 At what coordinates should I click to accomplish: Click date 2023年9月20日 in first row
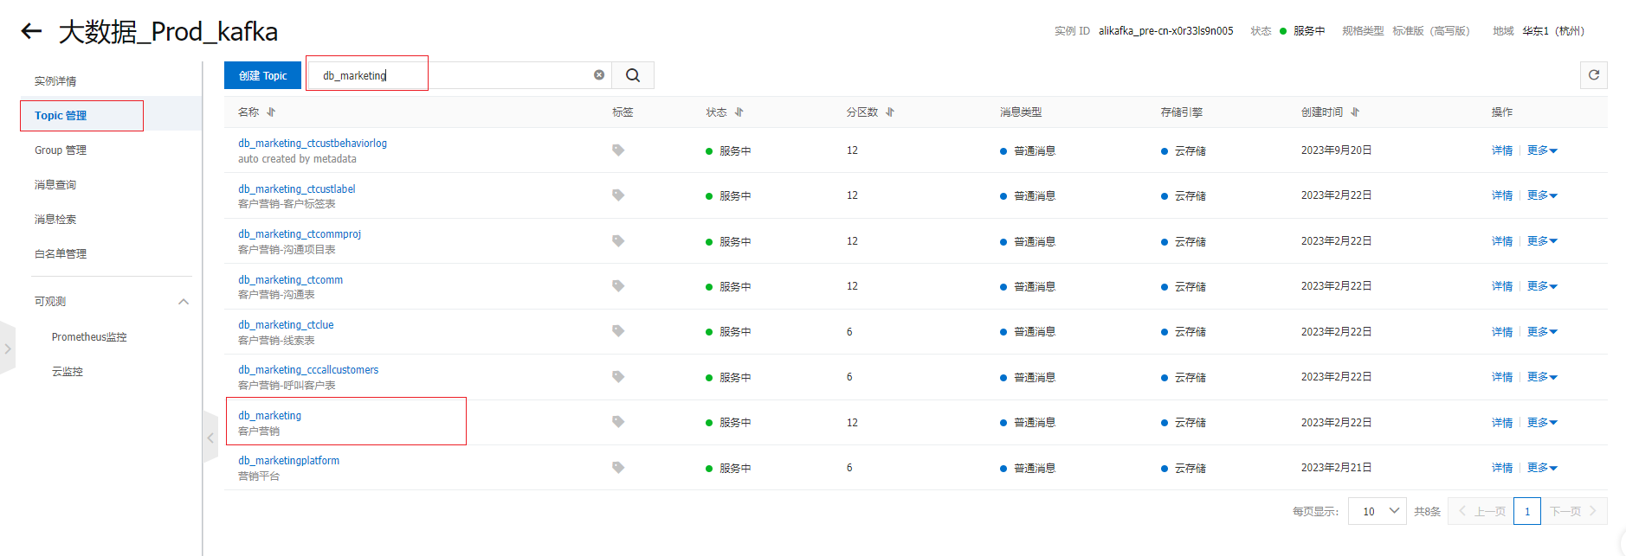(1336, 150)
